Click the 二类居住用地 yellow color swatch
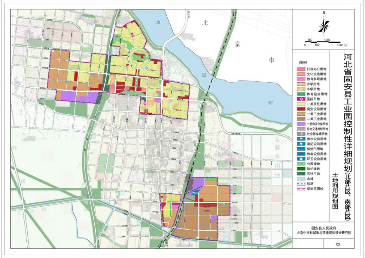Image resolution: width=365 pixels, height=258 pixels. [301, 104]
